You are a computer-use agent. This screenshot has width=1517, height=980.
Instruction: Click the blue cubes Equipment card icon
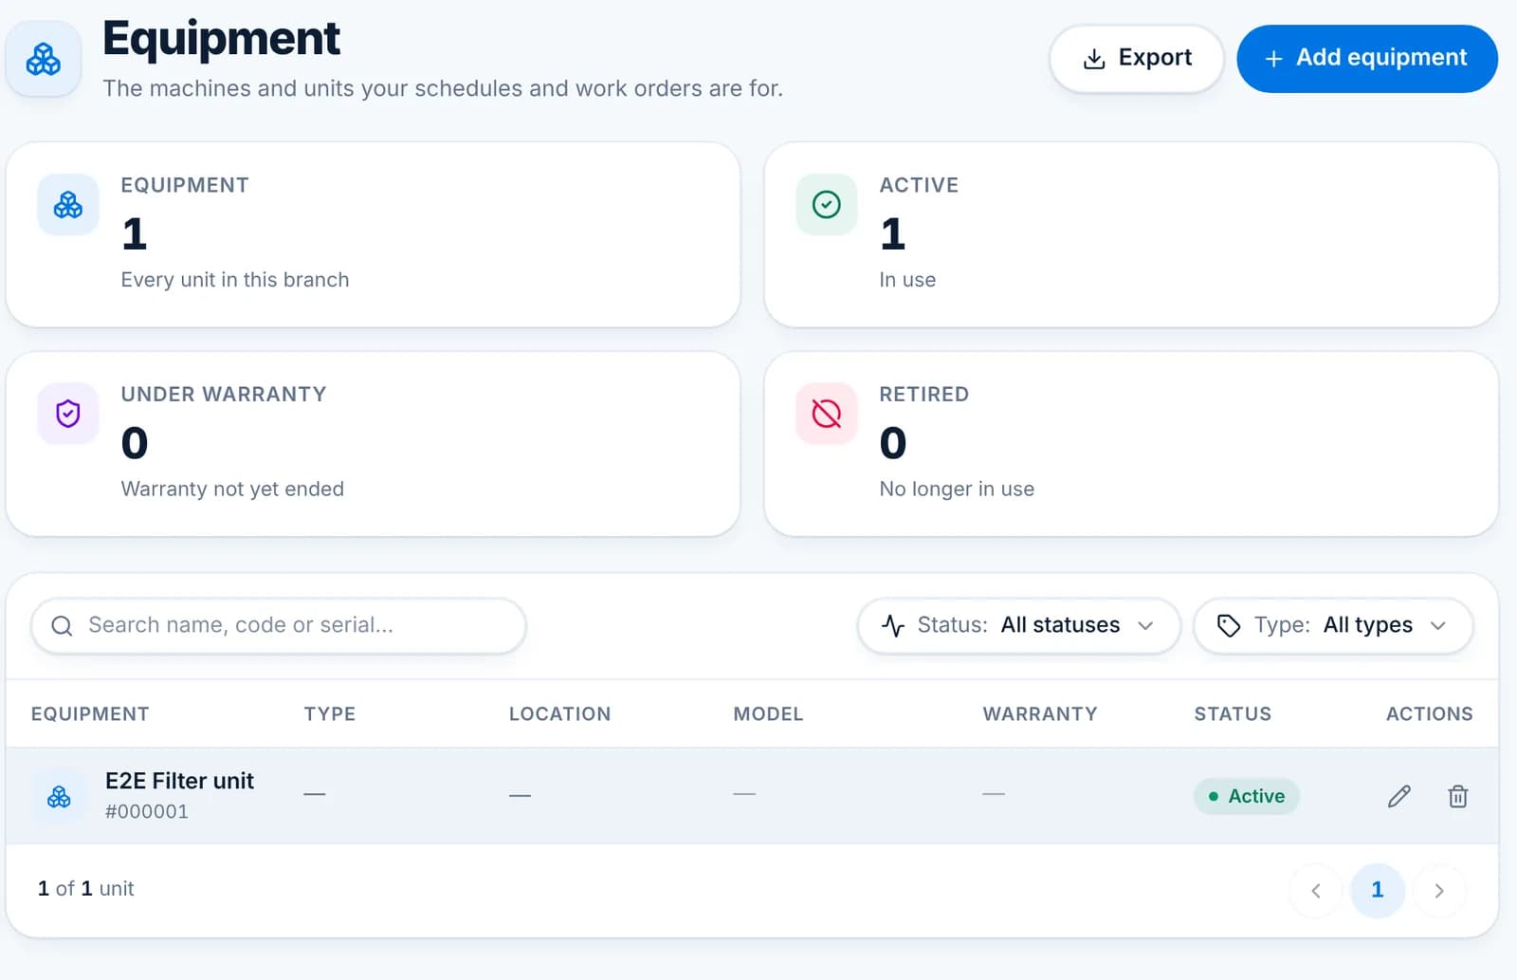click(68, 204)
